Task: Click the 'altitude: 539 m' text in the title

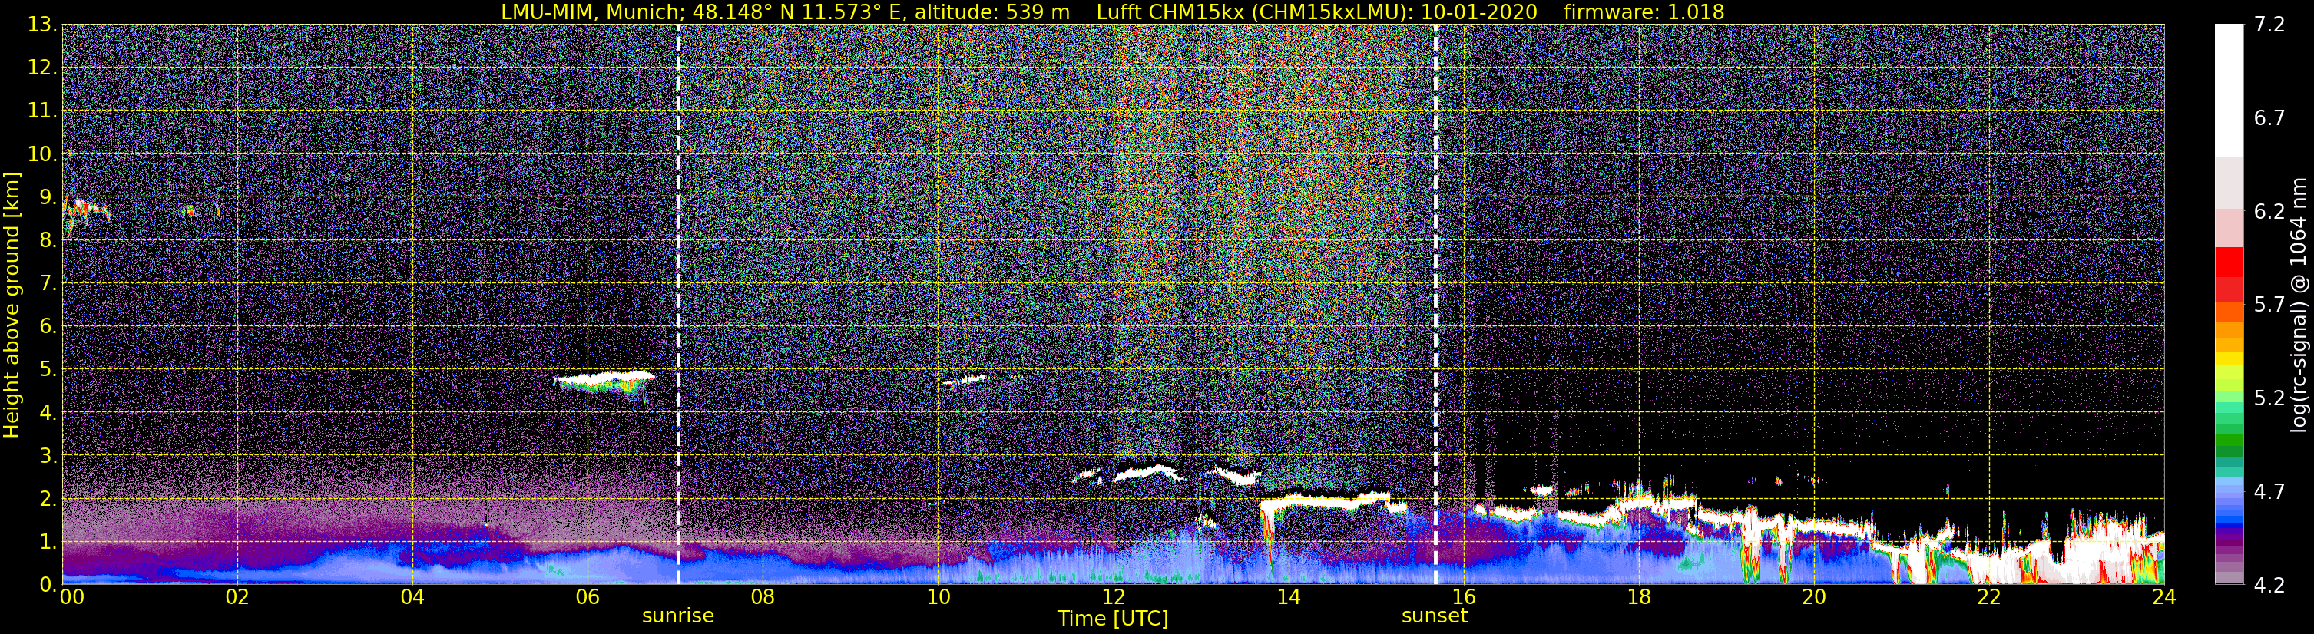Action: tap(991, 12)
